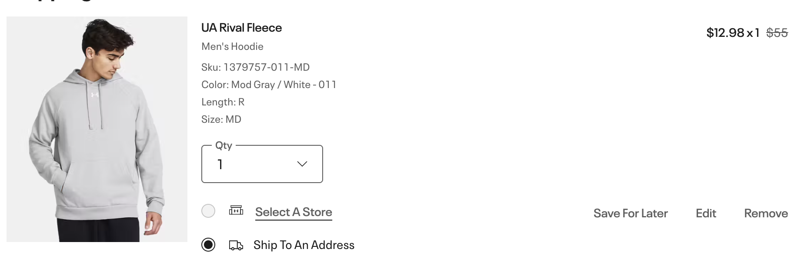Viewport: 801px width, 262px height.
Task: Open the "Select A Store" link
Action: [294, 212]
